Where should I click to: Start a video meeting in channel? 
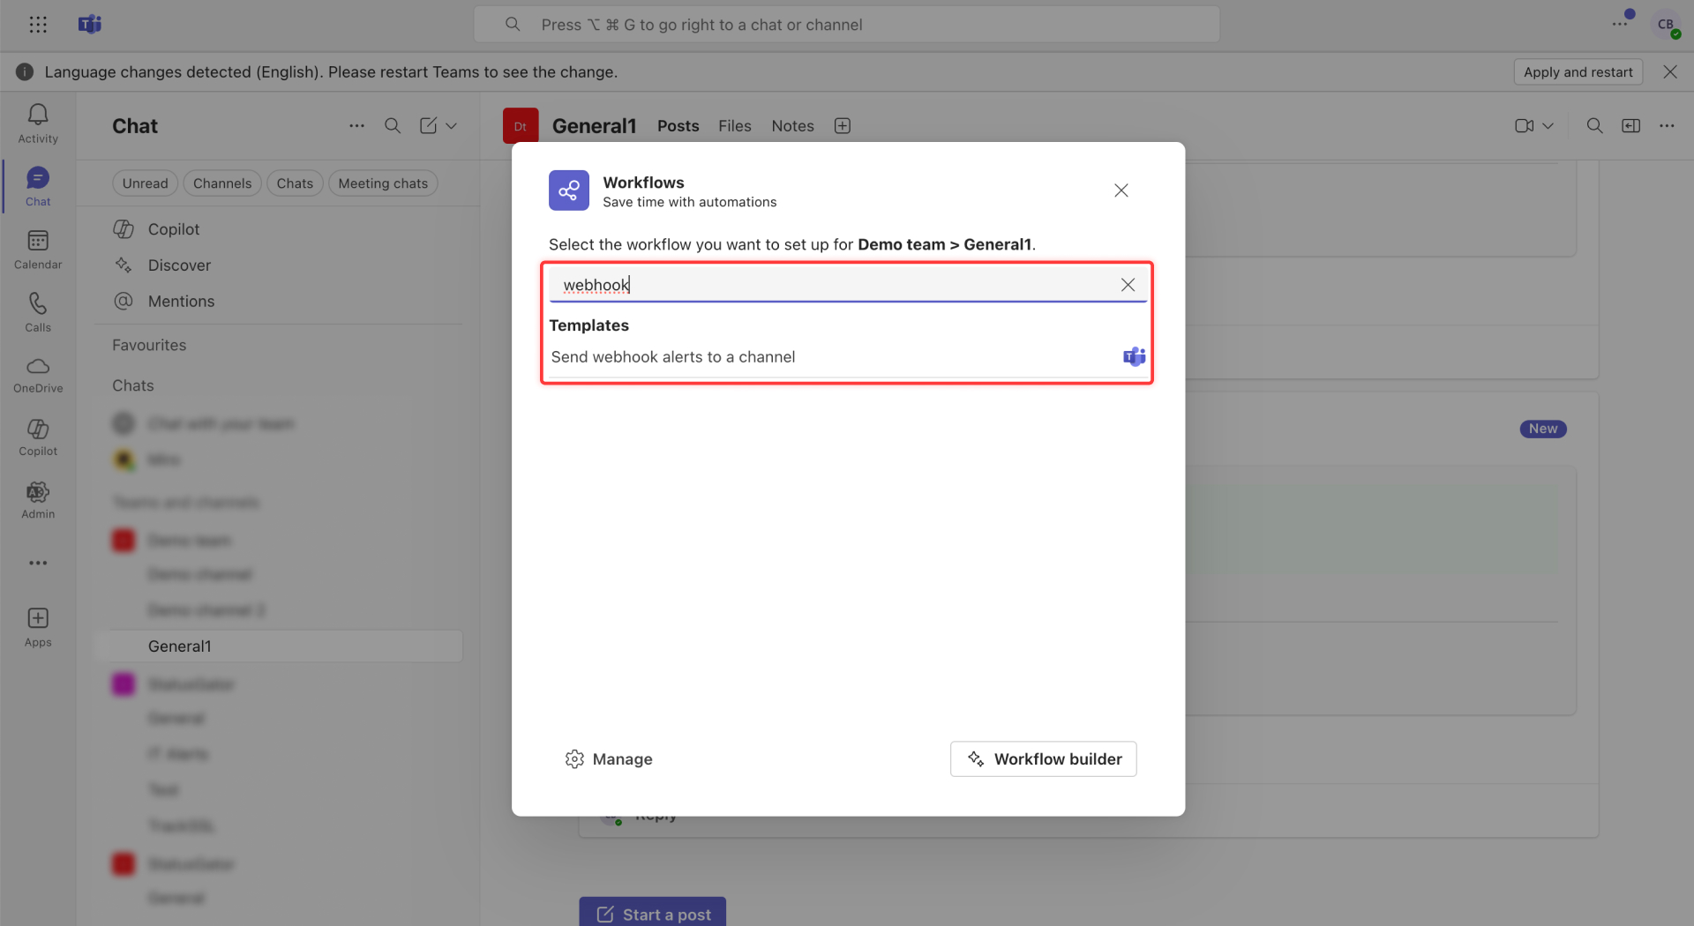coord(1524,126)
